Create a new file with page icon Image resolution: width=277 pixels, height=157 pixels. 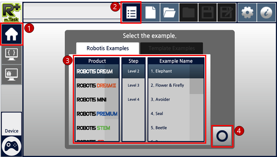[150, 12]
